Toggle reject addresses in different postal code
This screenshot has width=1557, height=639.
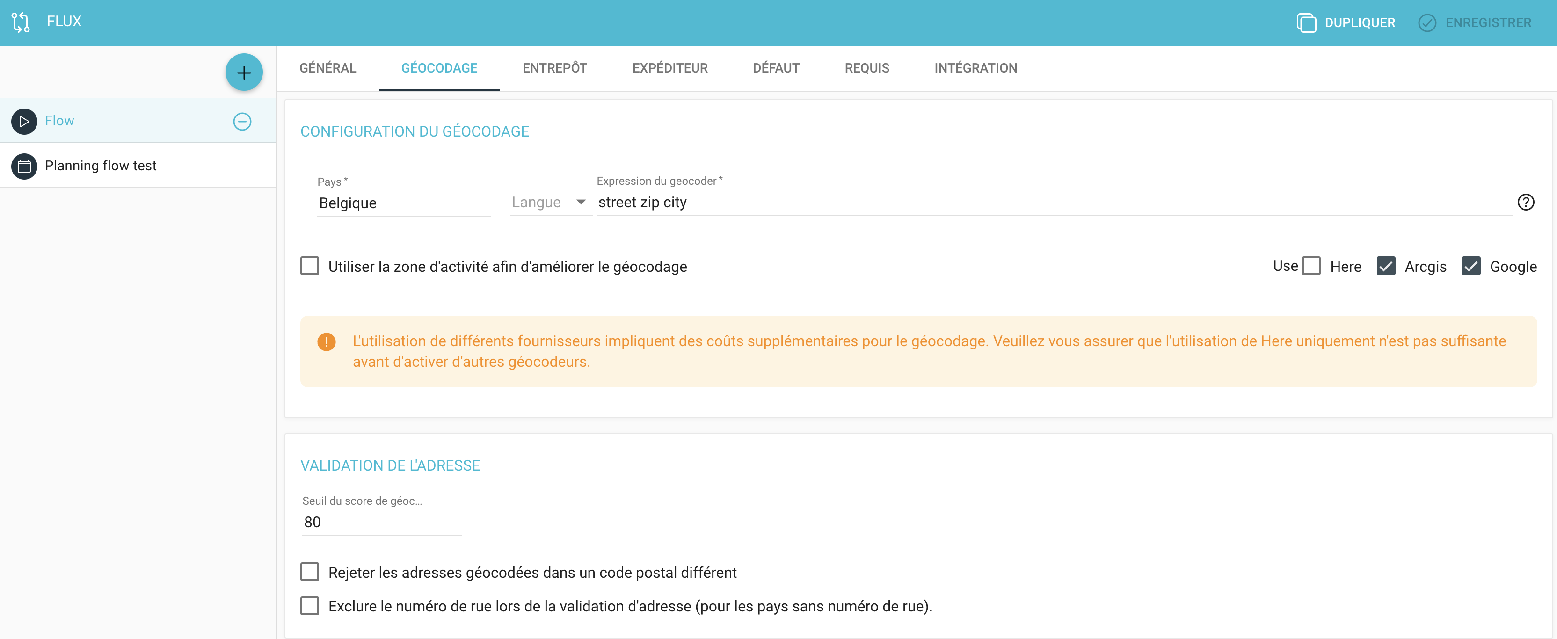tap(309, 572)
